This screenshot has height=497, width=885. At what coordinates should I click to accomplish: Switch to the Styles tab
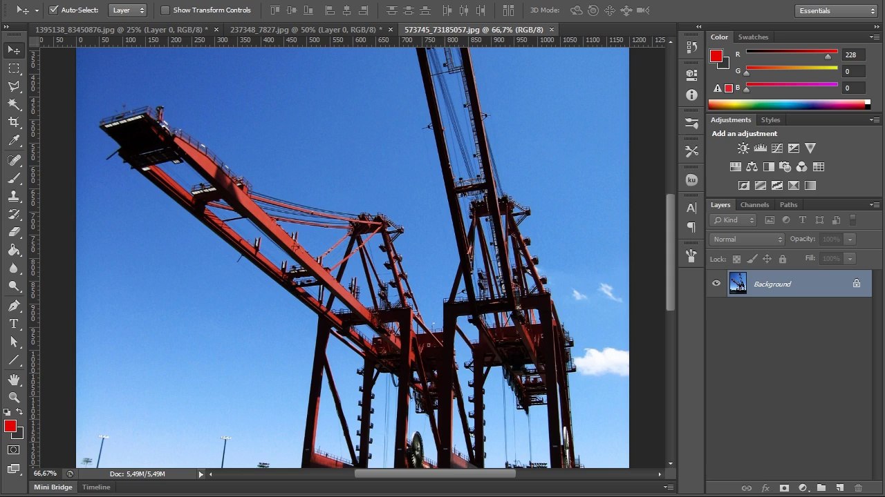(770, 120)
